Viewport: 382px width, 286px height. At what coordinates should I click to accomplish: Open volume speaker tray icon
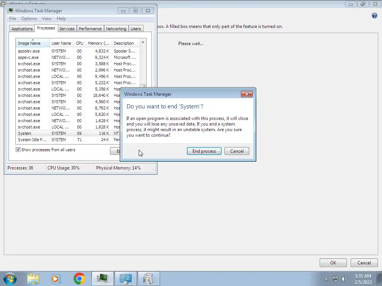pyautogui.click(x=344, y=279)
